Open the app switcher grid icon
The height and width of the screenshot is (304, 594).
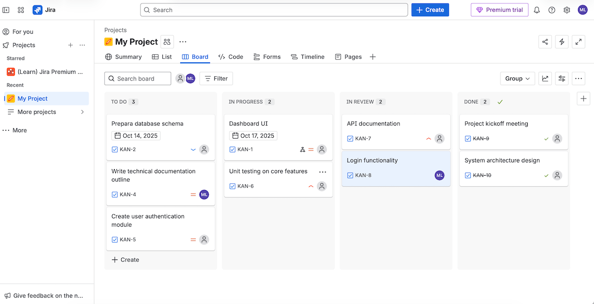21,9
